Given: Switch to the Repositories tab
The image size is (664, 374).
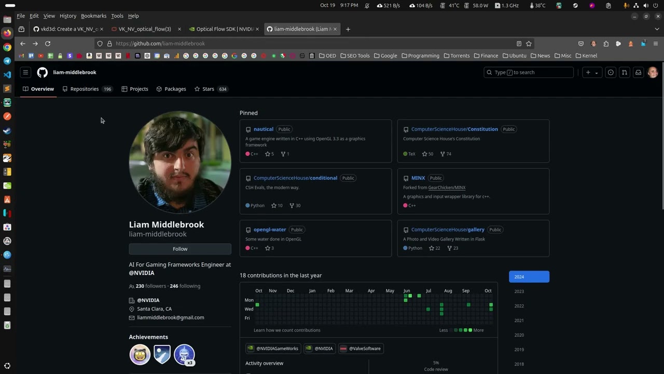Looking at the screenshot, I should pos(87,89).
